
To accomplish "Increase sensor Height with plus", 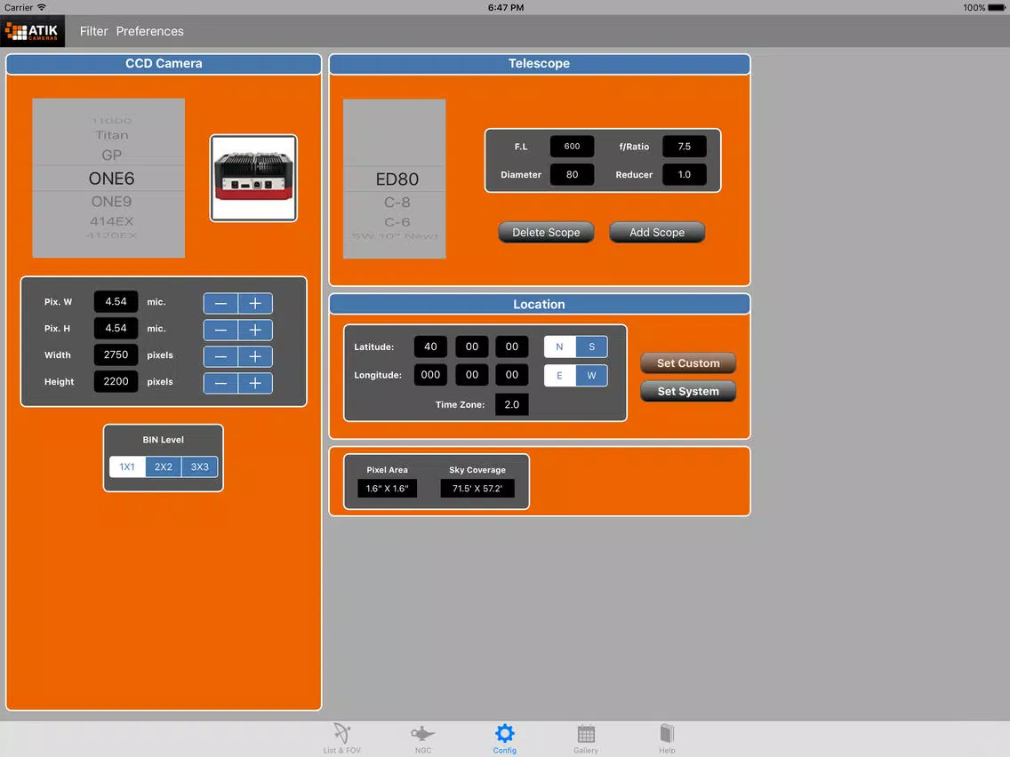I will (255, 384).
